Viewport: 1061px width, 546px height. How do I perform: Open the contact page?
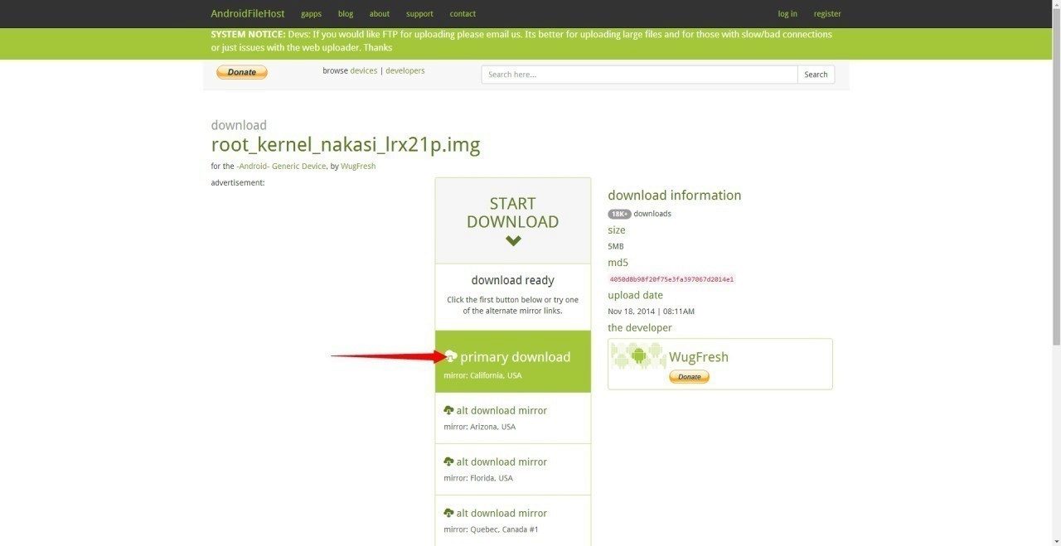tap(463, 14)
